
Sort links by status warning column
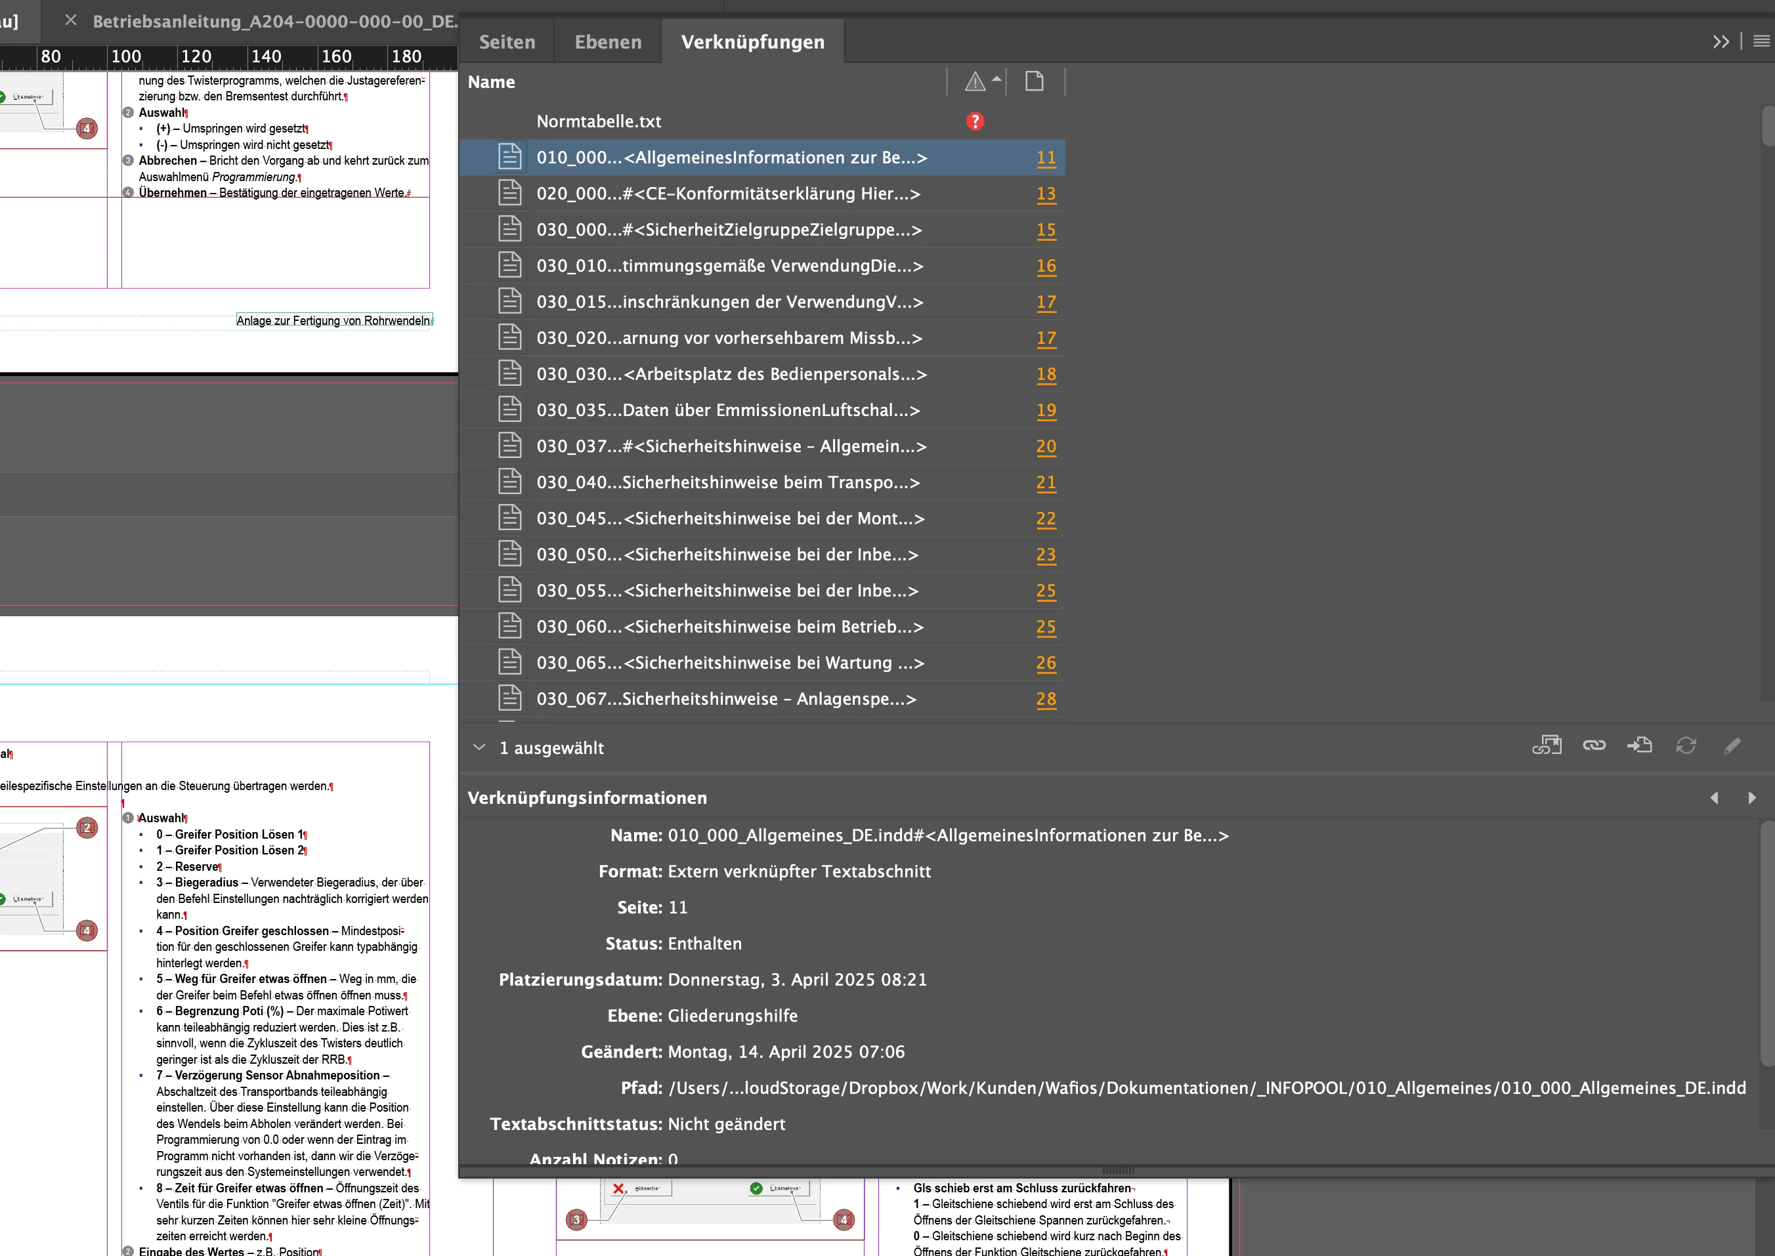(x=975, y=81)
